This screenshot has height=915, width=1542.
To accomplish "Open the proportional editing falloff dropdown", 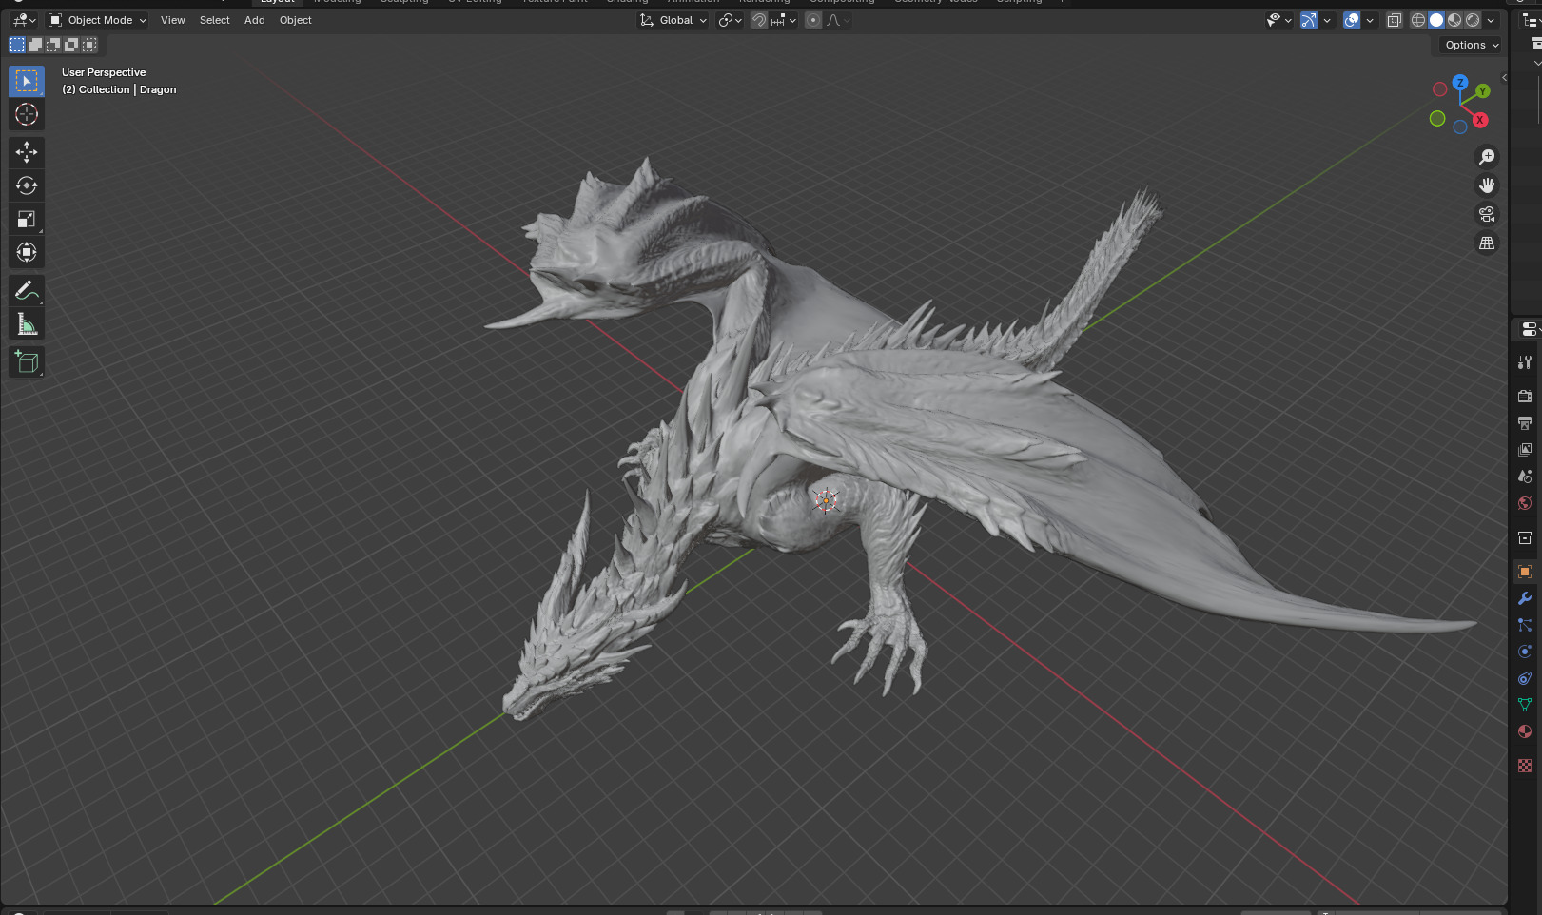I will click(838, 20).
